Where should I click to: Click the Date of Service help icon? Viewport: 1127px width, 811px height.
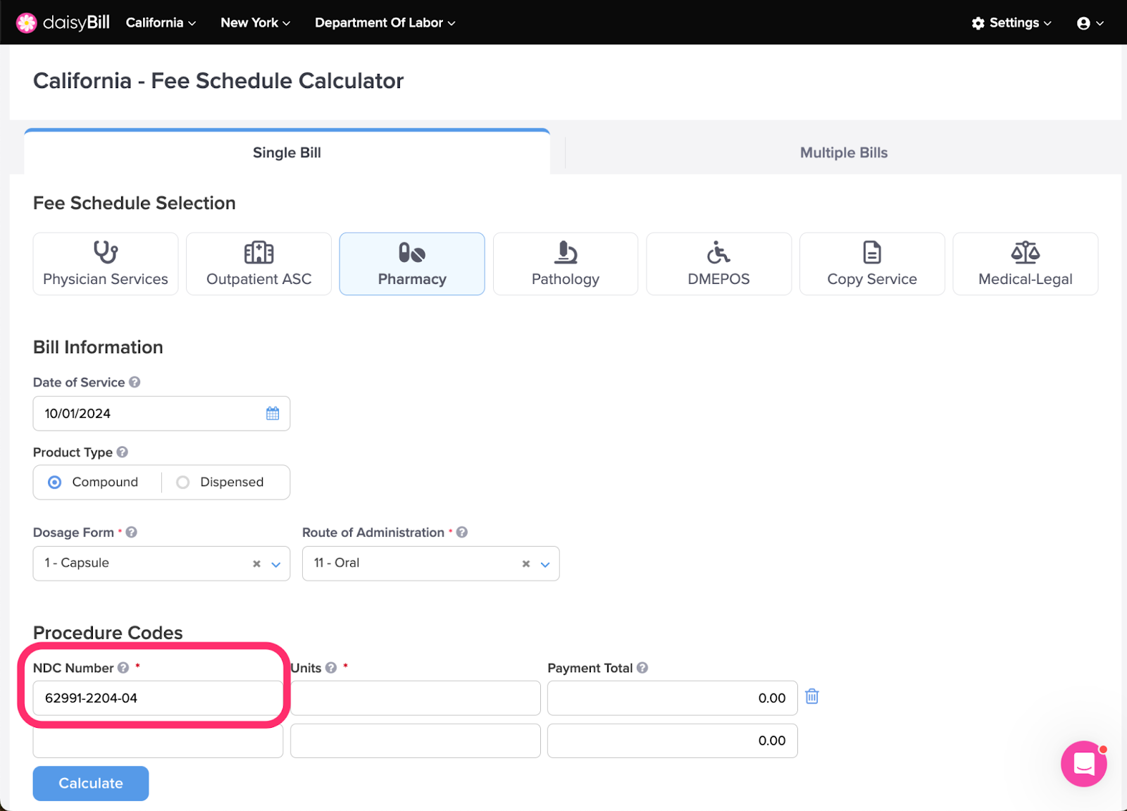(135, 382)
